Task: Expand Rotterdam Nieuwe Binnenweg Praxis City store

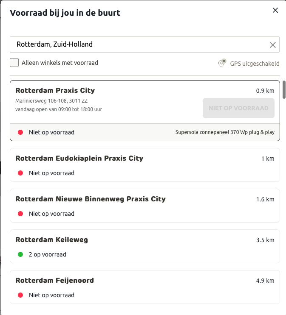Action: (91, 199)
